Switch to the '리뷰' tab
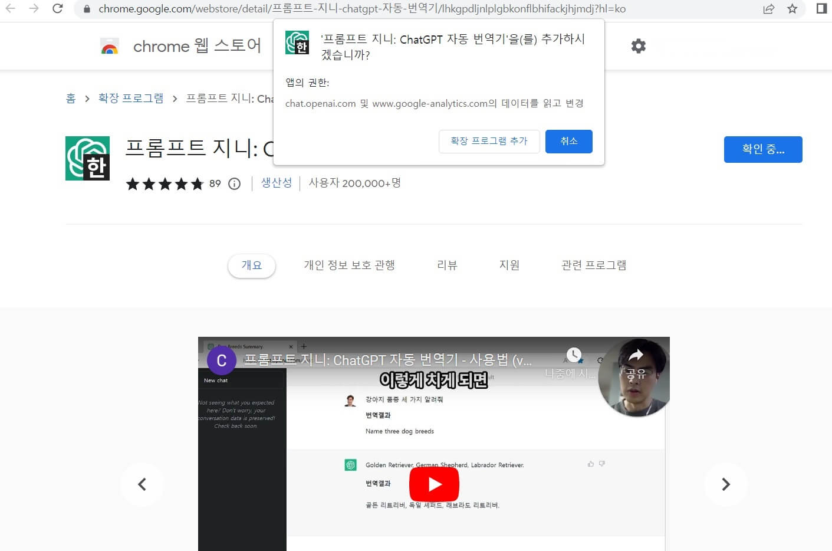 pyautogui.click(x=447, y=265)
